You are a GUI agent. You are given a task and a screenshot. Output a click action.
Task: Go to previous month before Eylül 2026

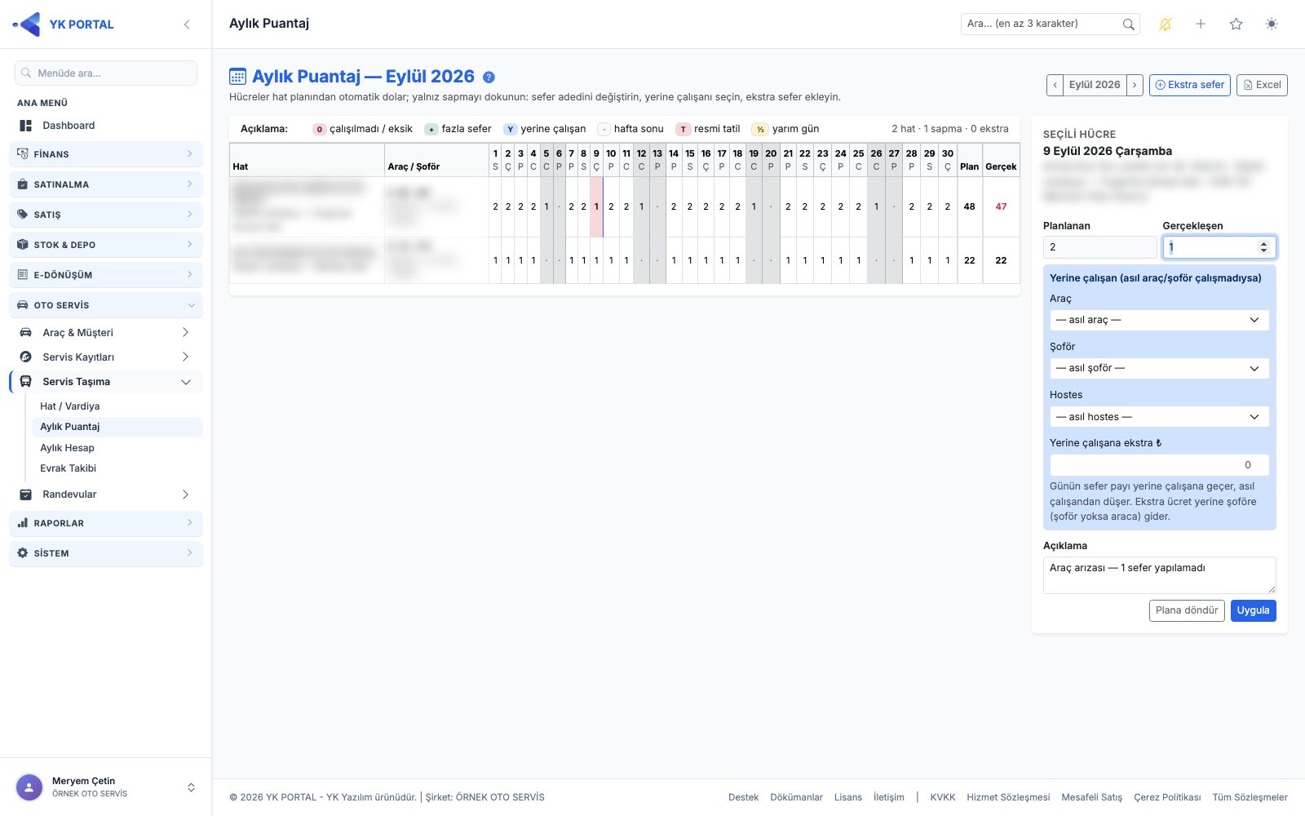click(1055, 85)
